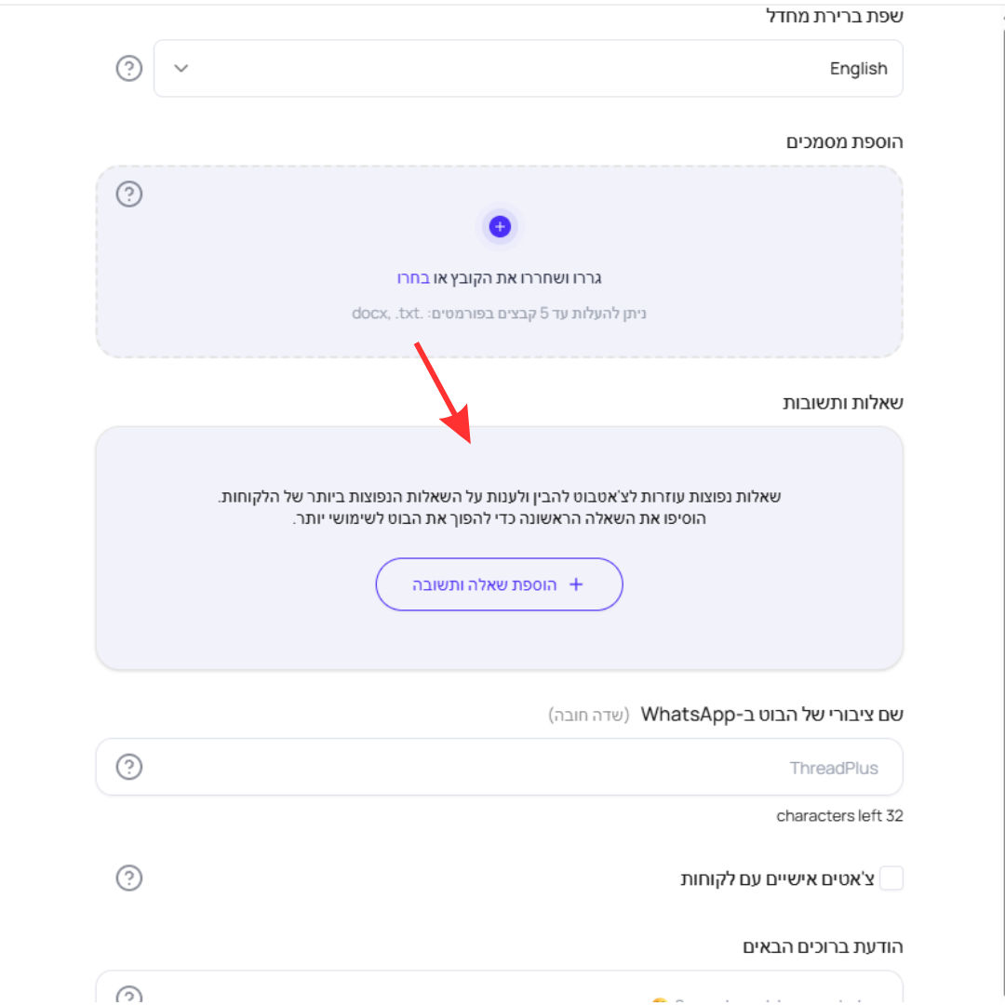Show help for the WhatsApp bot name field

pyautogui.click(x=128, y=767)
